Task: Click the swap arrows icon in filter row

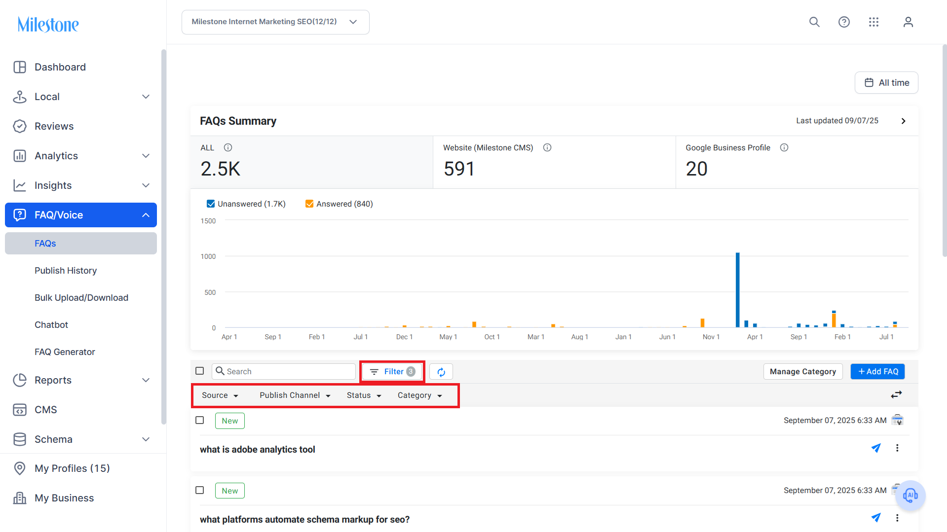Action: (x=896, y=394)
